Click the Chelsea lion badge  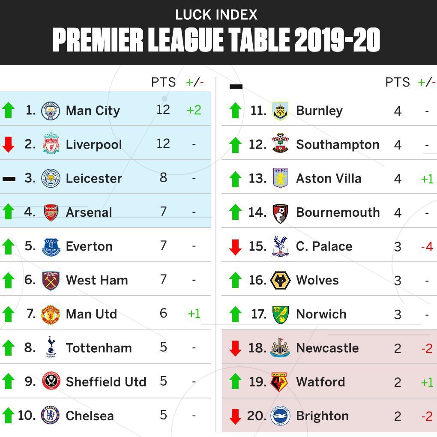click(x=51, y=415)
